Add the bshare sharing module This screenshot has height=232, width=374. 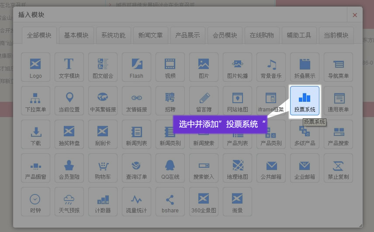(170, 202)
